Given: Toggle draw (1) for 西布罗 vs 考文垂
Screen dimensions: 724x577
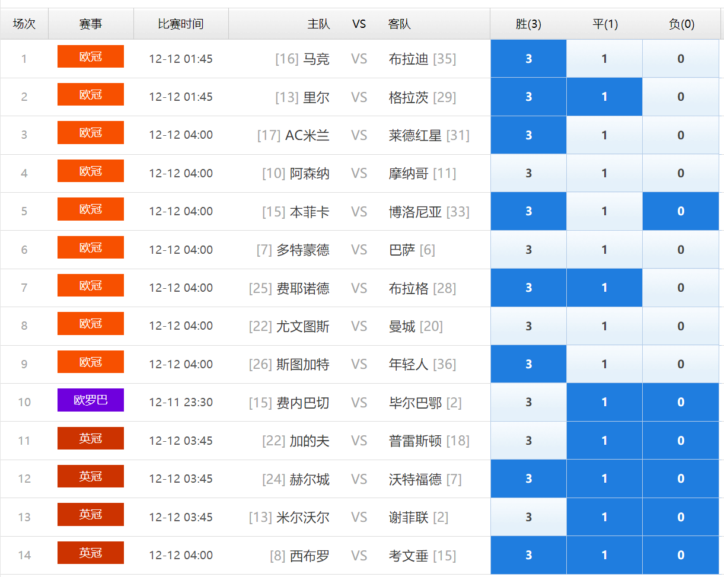Looking at the screenshot, I should point(604,555).
